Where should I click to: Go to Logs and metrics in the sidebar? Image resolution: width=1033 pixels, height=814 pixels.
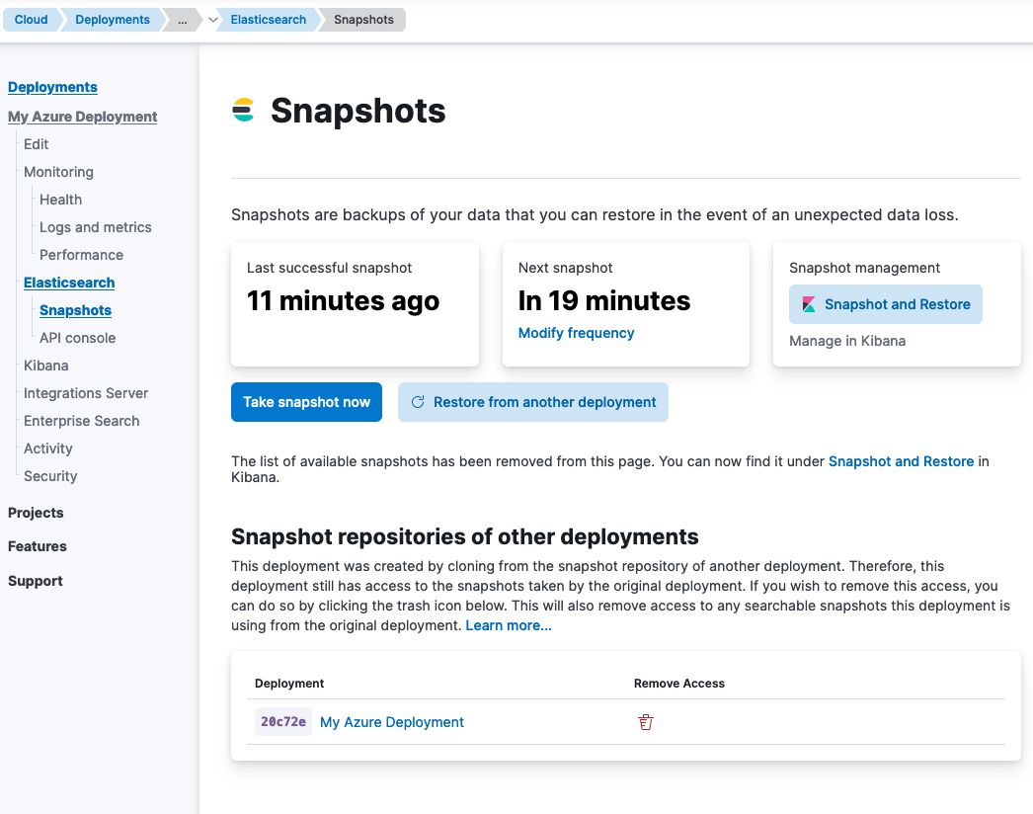pos(96,227)
